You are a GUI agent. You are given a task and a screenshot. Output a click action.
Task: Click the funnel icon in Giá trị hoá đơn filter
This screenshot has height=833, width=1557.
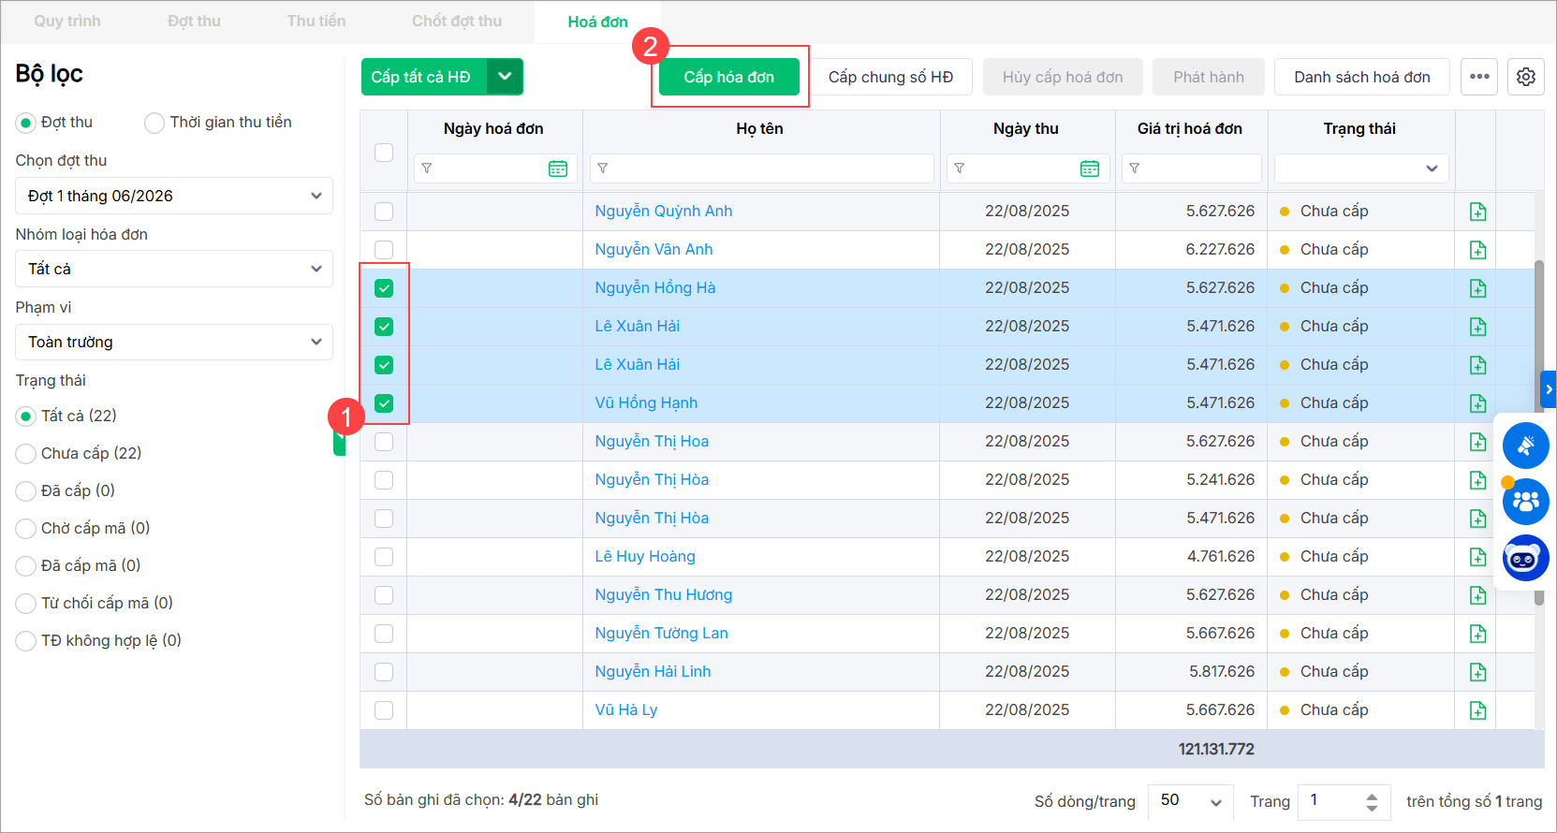(1135, 168)
